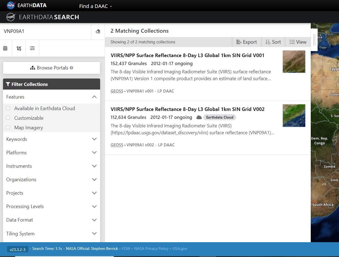Select the Surface Reflectance V001 collection title
The width and height of the screenshot is (339, 257).
tap(187, 55)
